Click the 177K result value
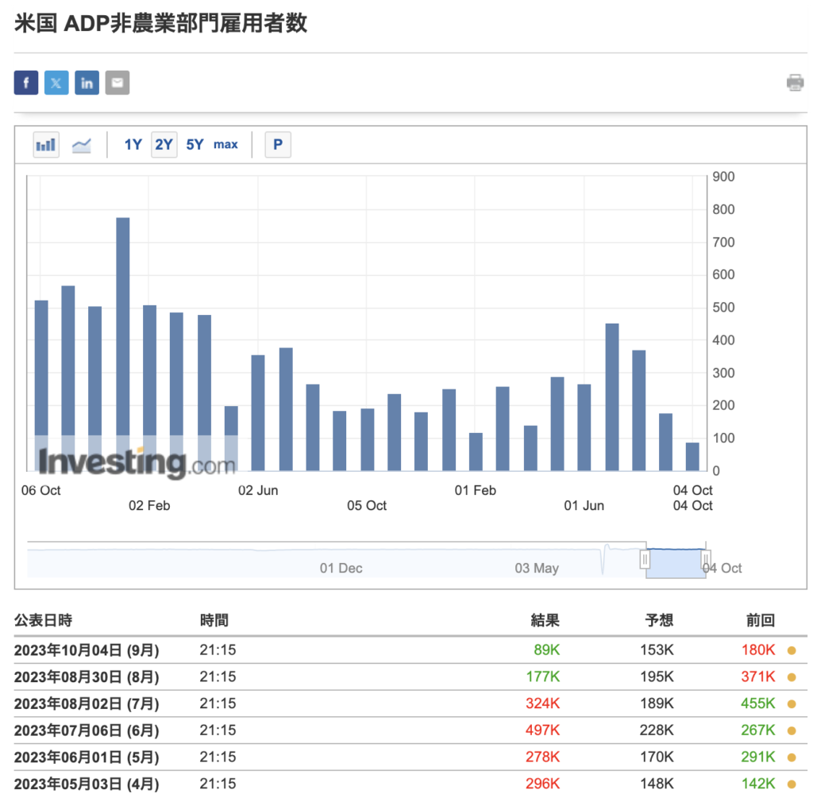 [x=543, y=677]
